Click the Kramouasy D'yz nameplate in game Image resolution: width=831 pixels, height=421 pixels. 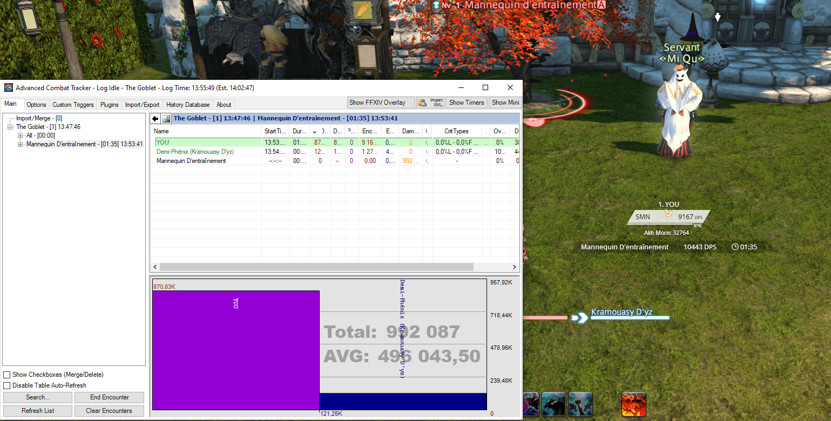click(622, 312)
